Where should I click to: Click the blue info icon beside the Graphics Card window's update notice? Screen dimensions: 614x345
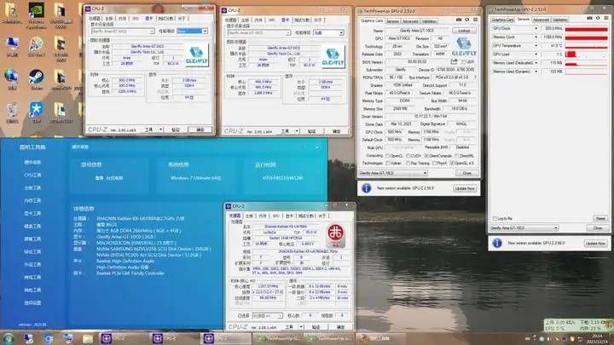[366, 188]
